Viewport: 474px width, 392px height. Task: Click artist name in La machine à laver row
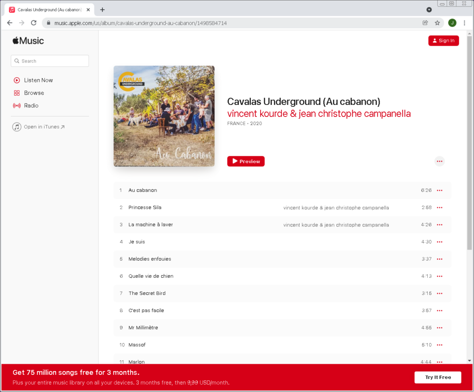point(336,225)
